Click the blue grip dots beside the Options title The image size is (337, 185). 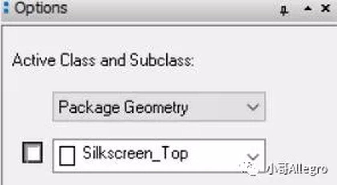point(6,7)
